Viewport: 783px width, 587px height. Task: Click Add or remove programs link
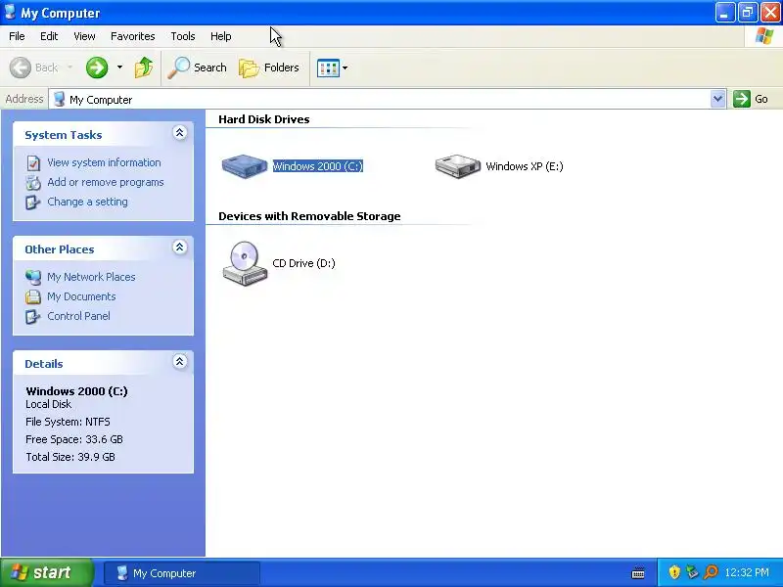point(106,182)
